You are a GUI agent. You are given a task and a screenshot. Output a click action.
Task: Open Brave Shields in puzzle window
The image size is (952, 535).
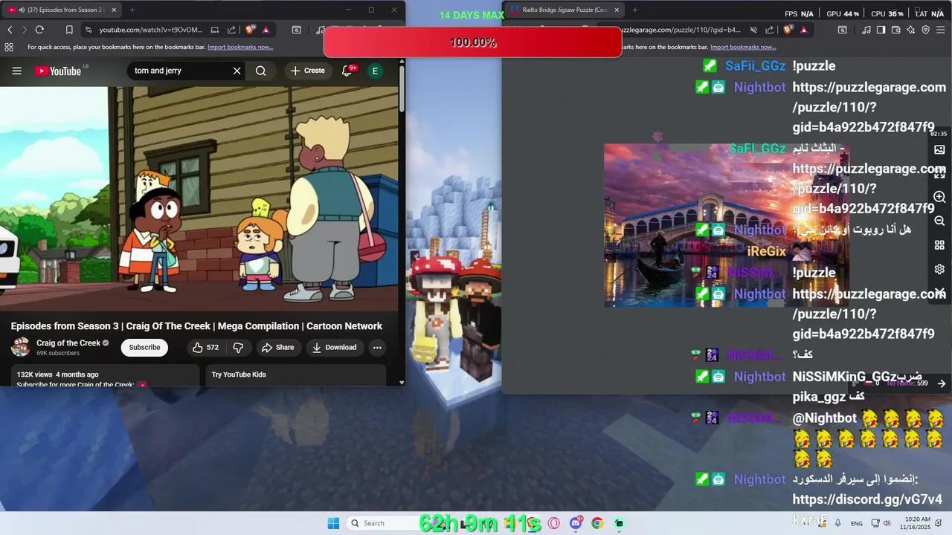(788, 30)
